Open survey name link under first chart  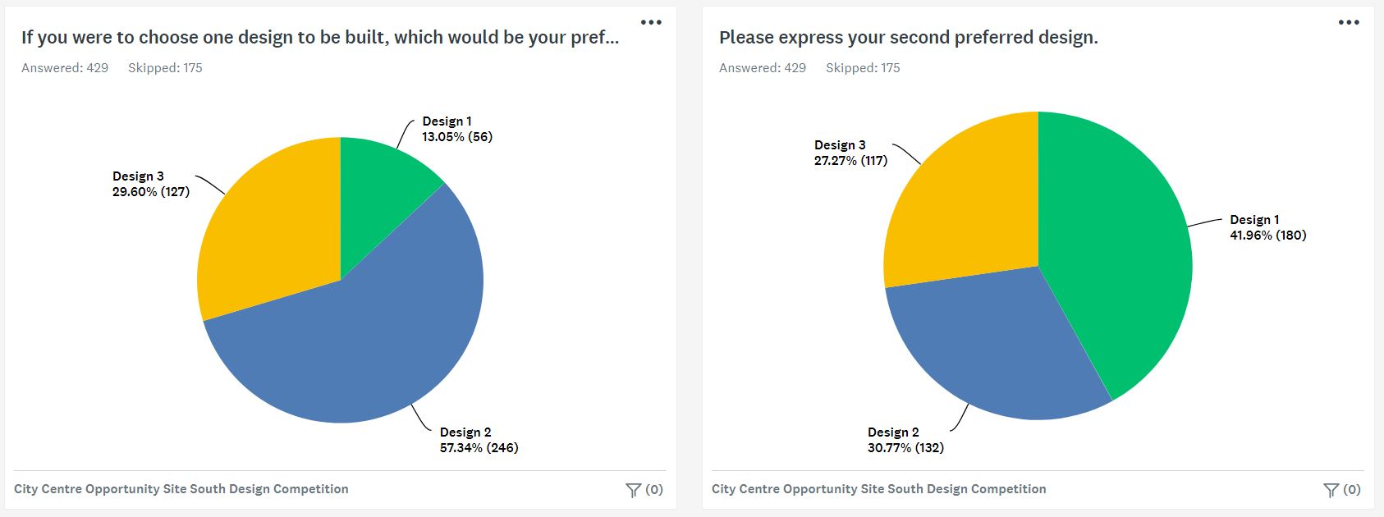coord(181,489)
